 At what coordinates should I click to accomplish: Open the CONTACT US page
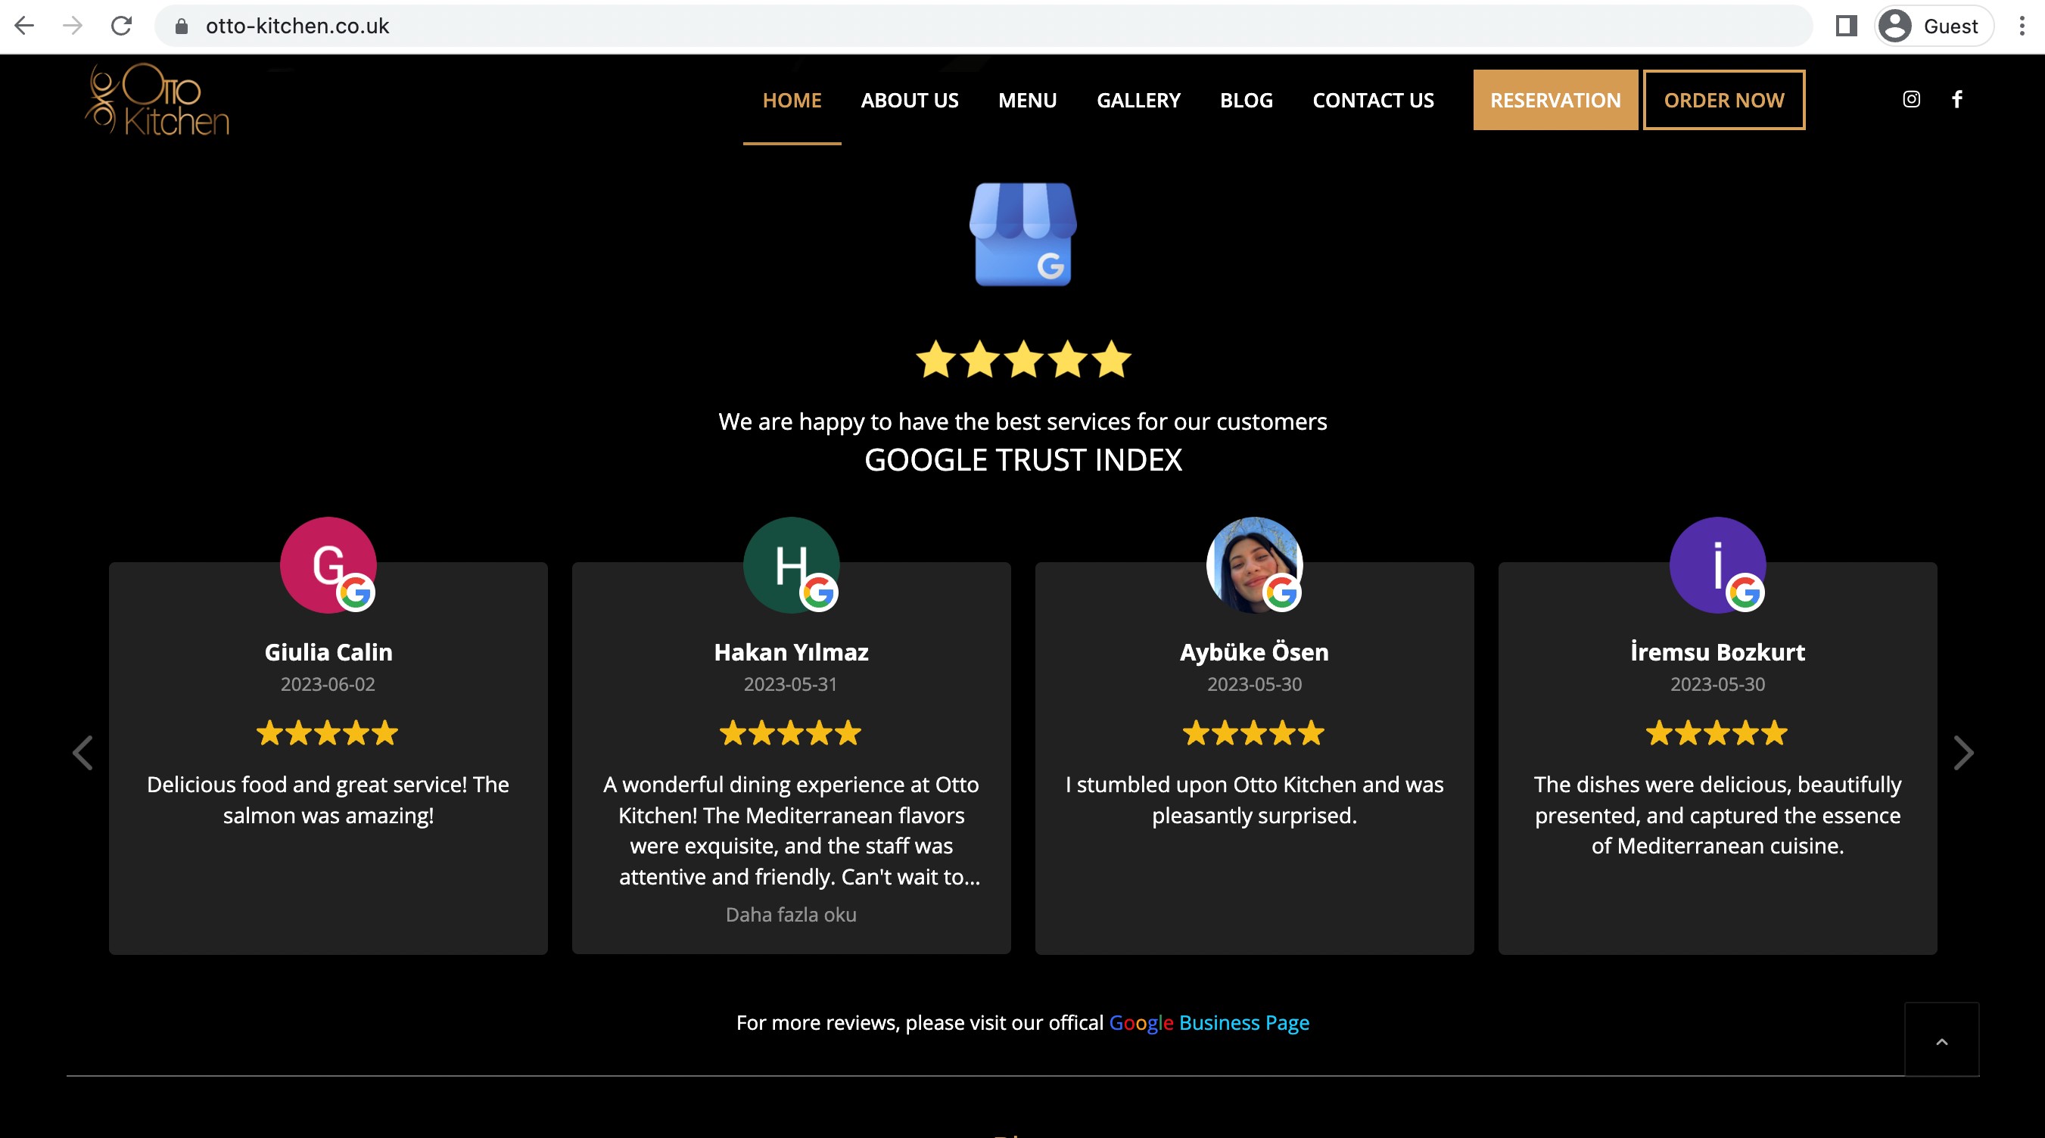[1374, 100]
